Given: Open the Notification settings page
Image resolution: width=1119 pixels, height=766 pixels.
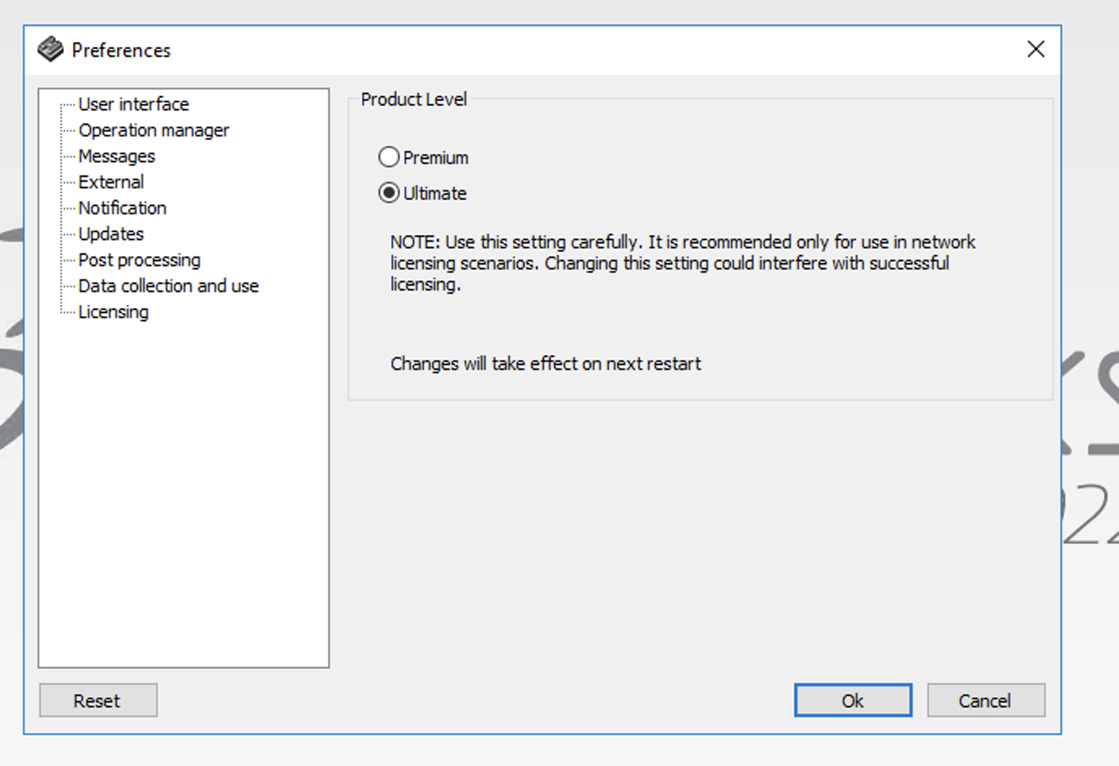Looking at the screenshot, I should (x=122, y=208).
